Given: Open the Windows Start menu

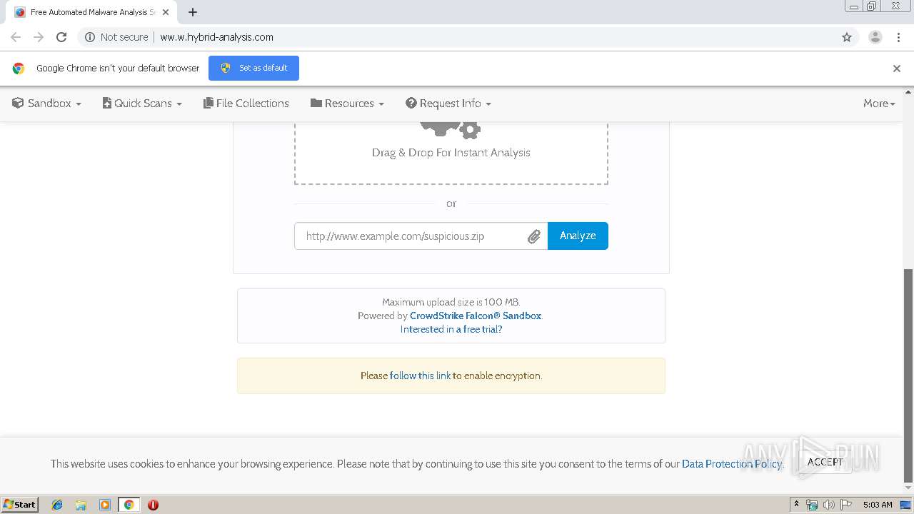Looking at the screenshot, I should (19, 504).
